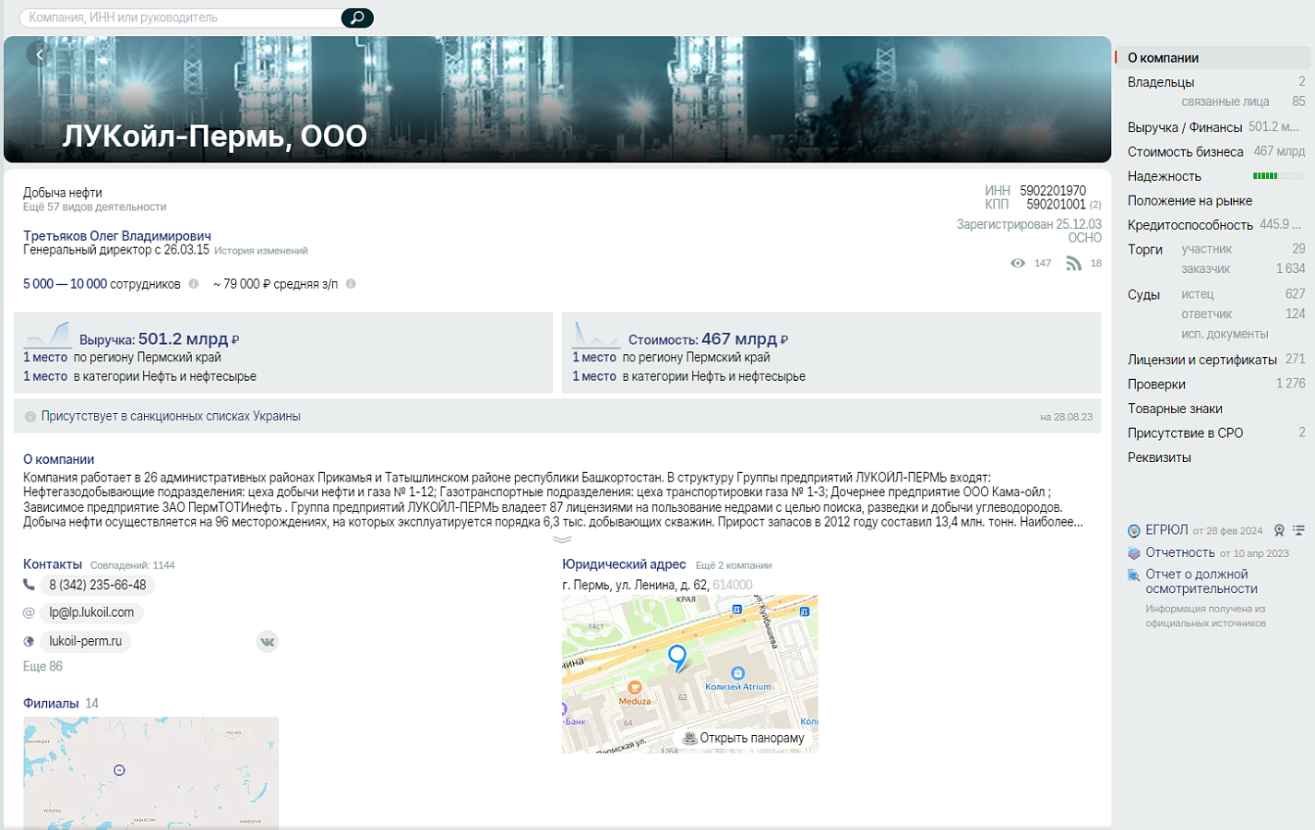Click the company search input field

pos(180,18)
